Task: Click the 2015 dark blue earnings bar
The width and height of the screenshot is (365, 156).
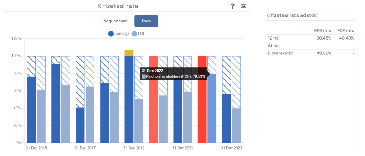Action: click(x=31, y=109)
